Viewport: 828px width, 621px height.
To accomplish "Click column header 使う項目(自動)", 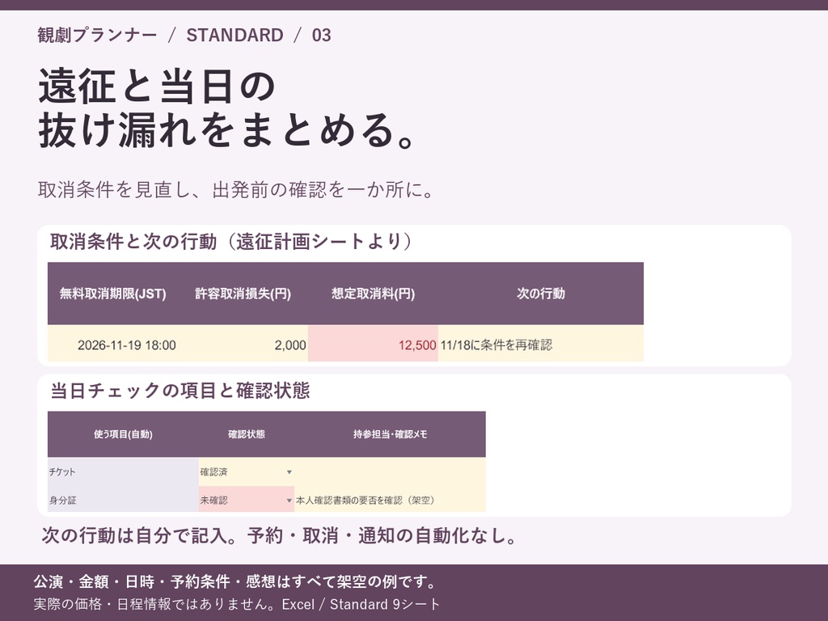I will pos(123,434).
